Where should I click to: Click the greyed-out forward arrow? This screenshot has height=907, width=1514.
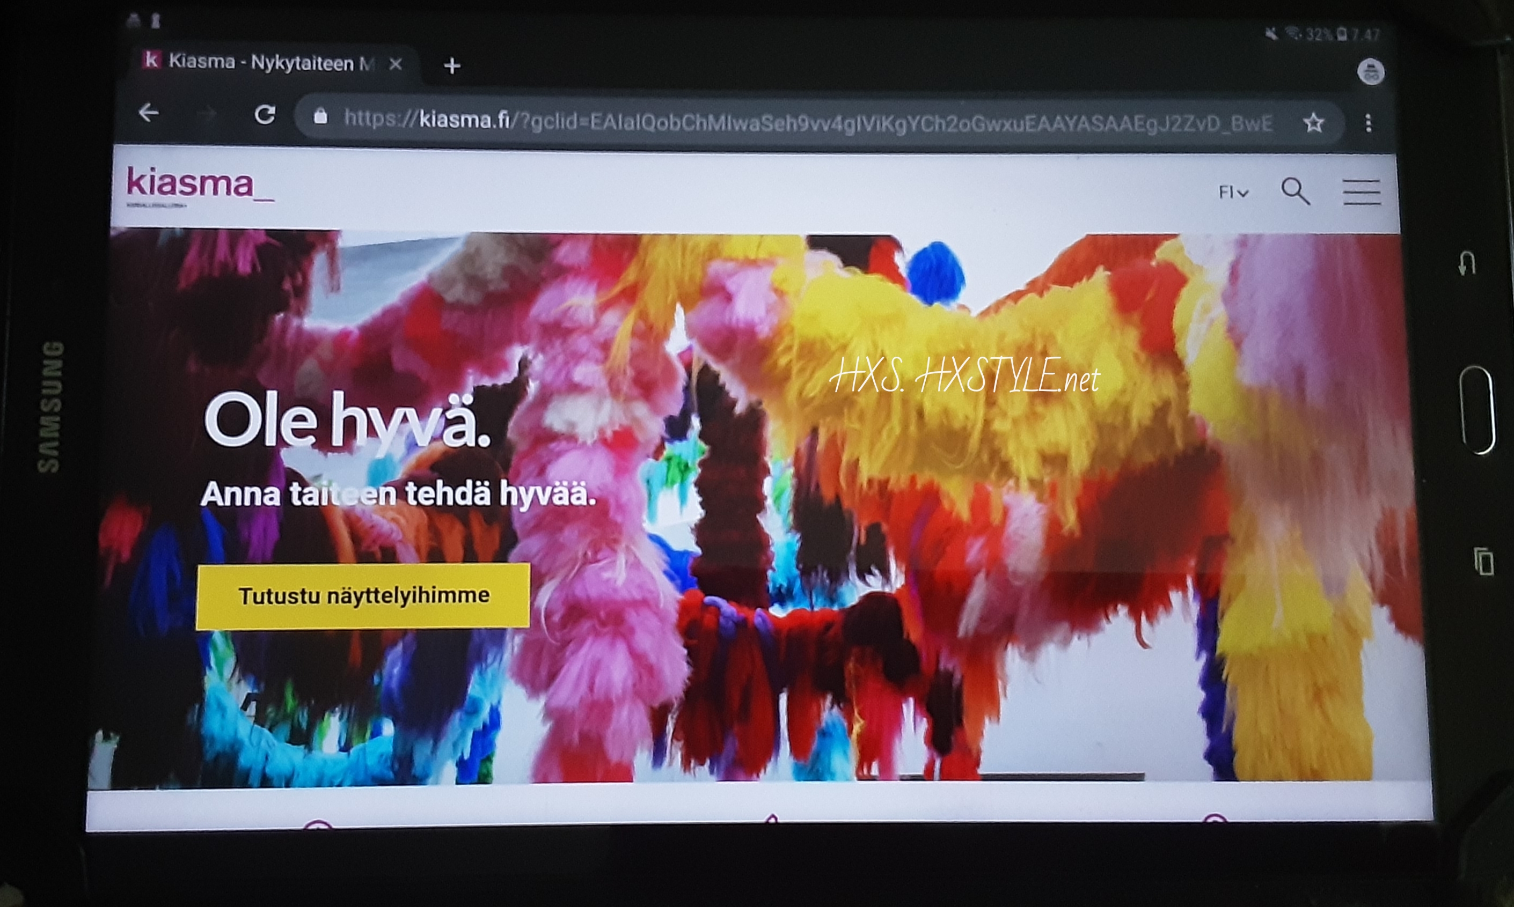click(x=207, y=114)
